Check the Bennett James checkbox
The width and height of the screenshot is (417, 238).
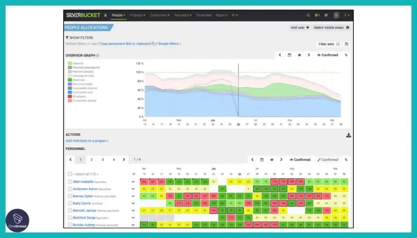tap(70, 210)
